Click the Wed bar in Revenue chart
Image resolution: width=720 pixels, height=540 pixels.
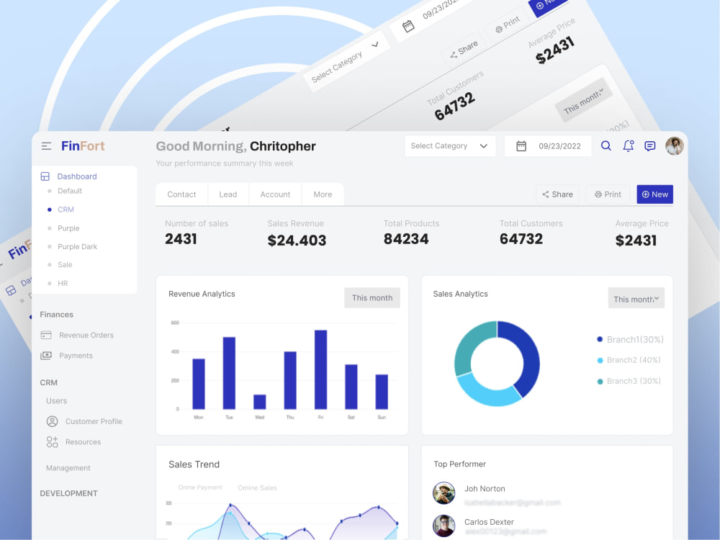point(259,402)
